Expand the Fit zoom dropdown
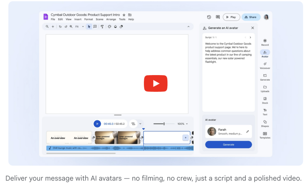 [x=83, y=27]
